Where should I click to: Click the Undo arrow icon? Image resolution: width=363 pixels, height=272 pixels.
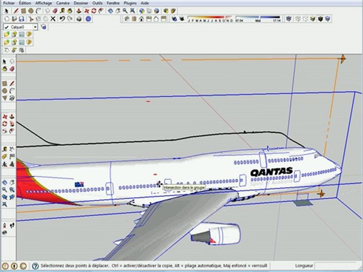point(62,19)
